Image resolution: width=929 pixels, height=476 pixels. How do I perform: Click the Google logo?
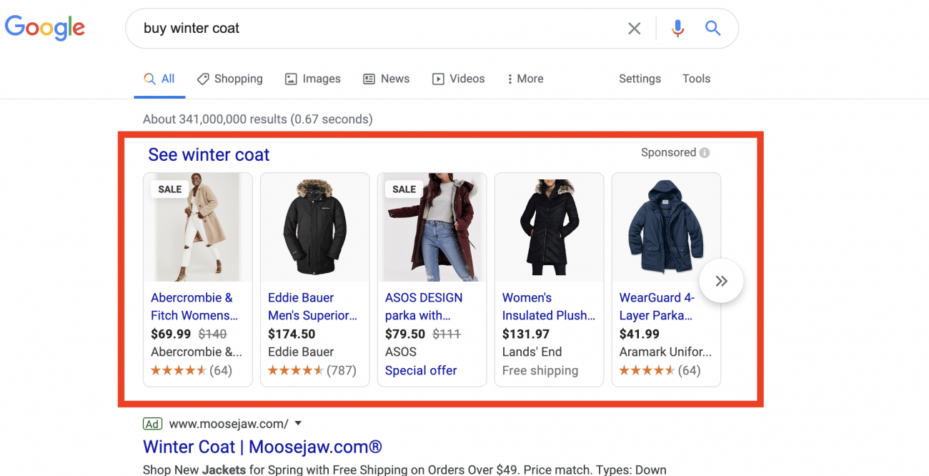click(x=45, y=28)
